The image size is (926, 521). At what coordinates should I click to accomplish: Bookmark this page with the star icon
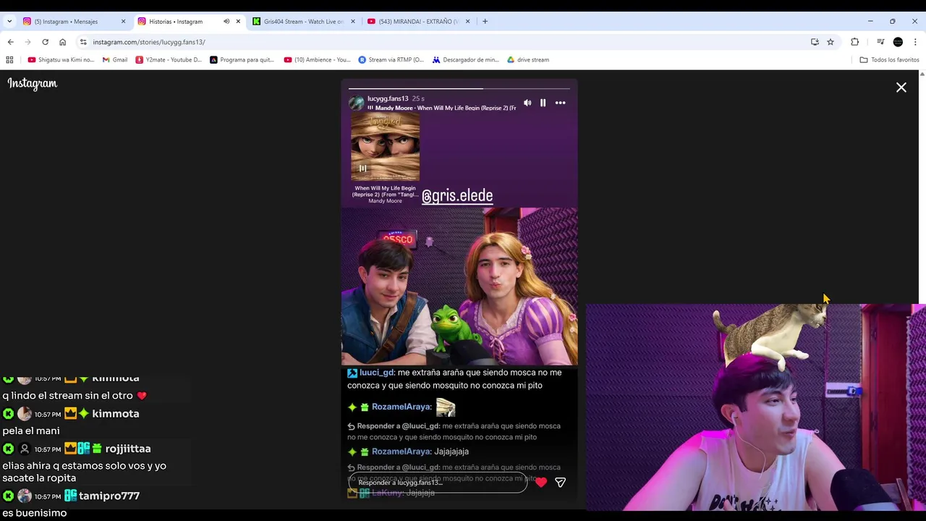pos(831,42)
